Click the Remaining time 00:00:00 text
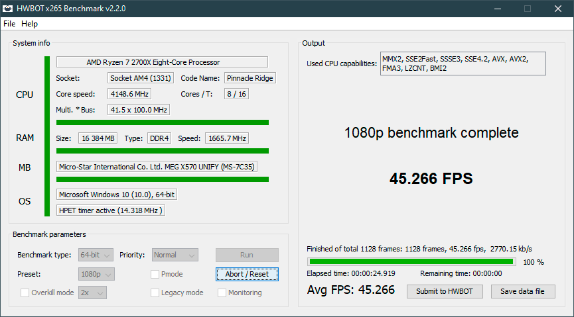 pos(461,273)
